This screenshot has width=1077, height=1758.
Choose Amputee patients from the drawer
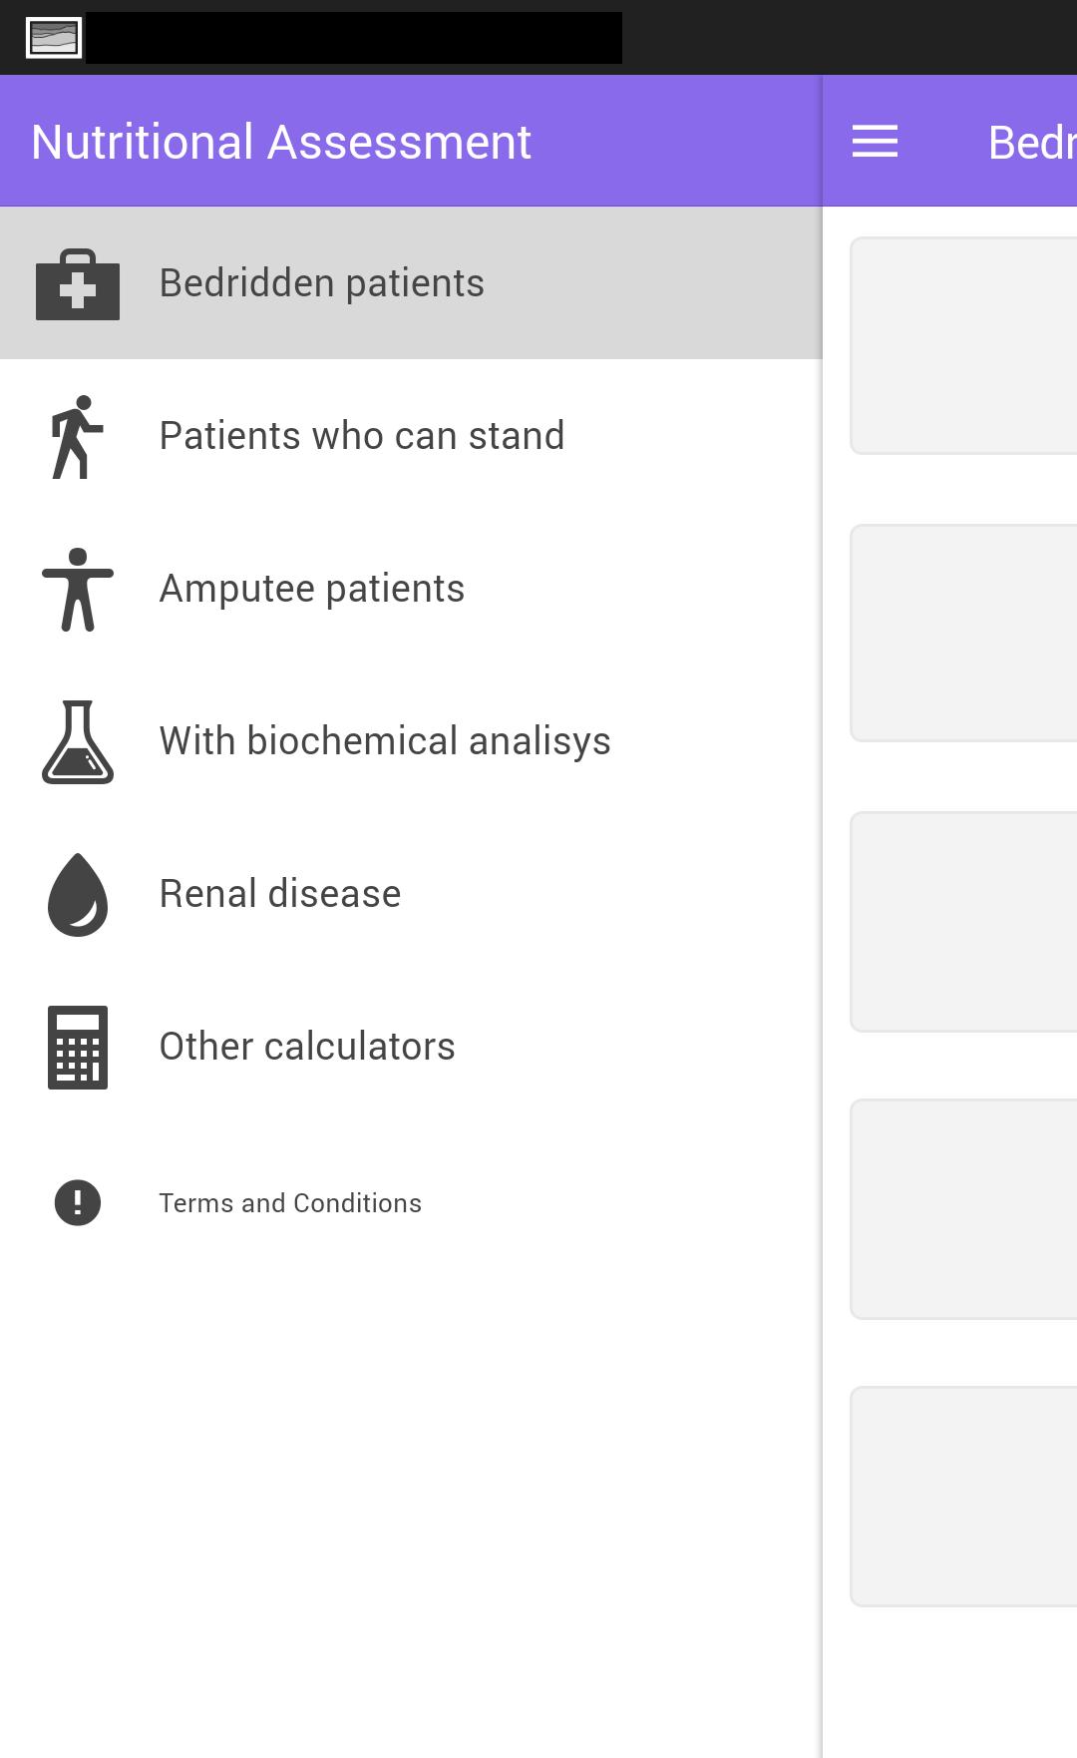pyautogui.click(x=311, y=589)
